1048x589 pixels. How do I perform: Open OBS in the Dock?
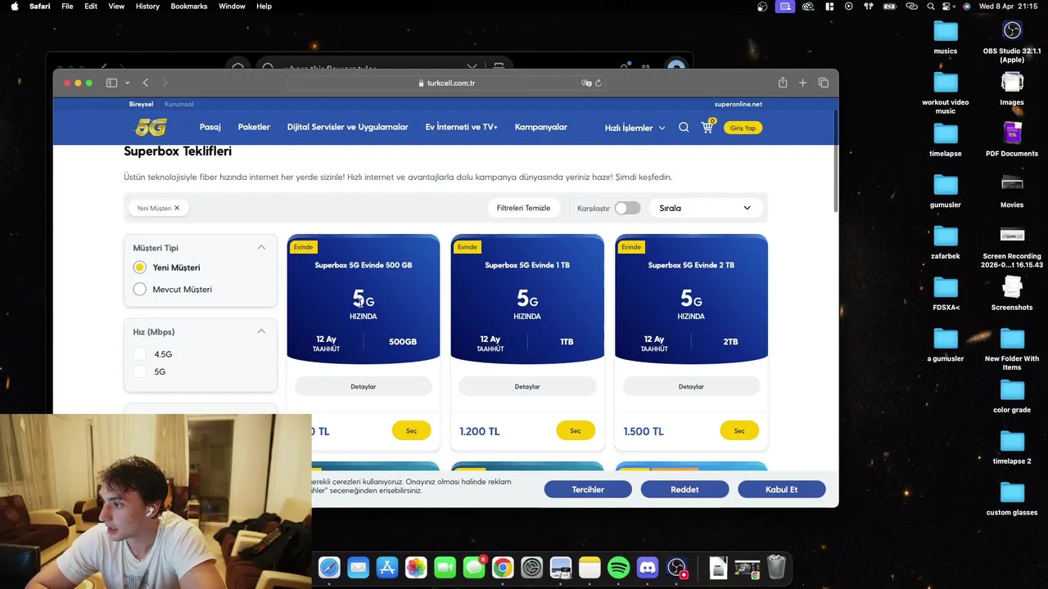click(x=677, y=567)
